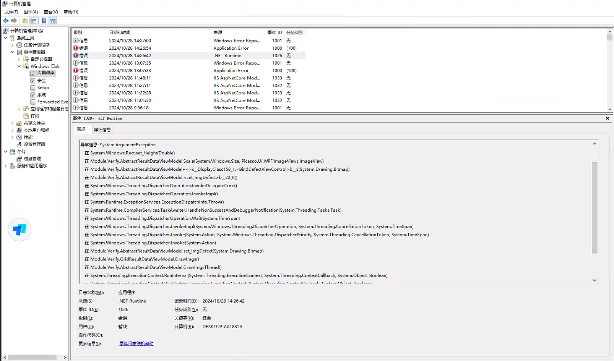
Task: Click the up-one-level folder toolbar icon
Action: pyautogui.click(x=25, y=21)
